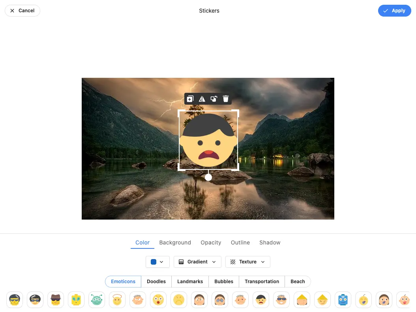Add the angel halo emoticon sticker

point(117,300)
